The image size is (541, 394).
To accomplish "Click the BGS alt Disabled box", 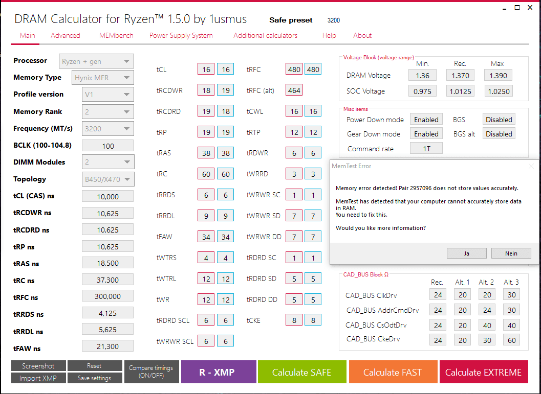I will click(x=499, y=133).
